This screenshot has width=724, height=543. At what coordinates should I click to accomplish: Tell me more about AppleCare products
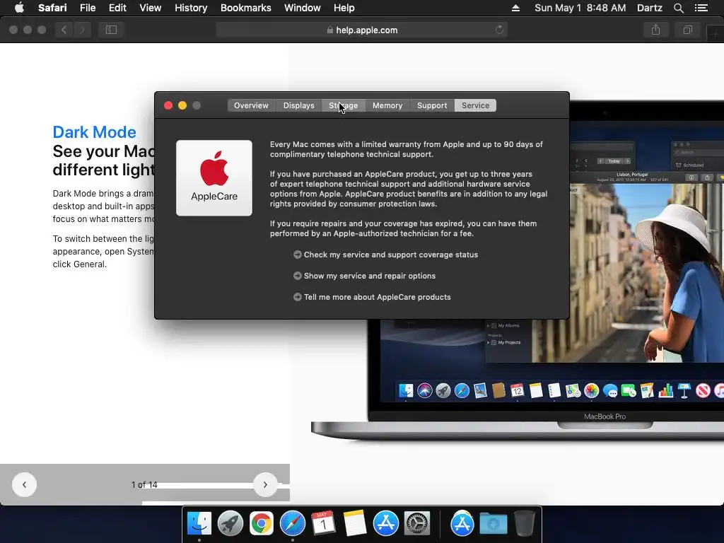pyautogui.click(x=378, y=298)
